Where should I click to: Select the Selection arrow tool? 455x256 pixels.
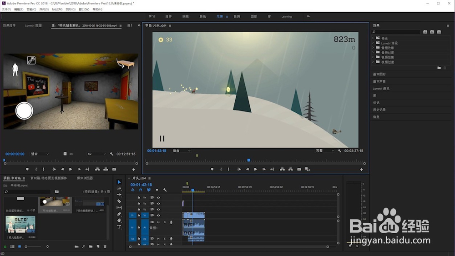pos(119,182)
